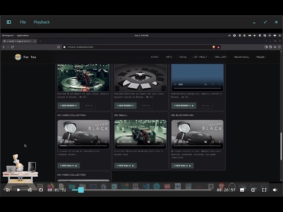Close the L-Vault browser tab
The image size is (283, 212).
tap(35, 41)
